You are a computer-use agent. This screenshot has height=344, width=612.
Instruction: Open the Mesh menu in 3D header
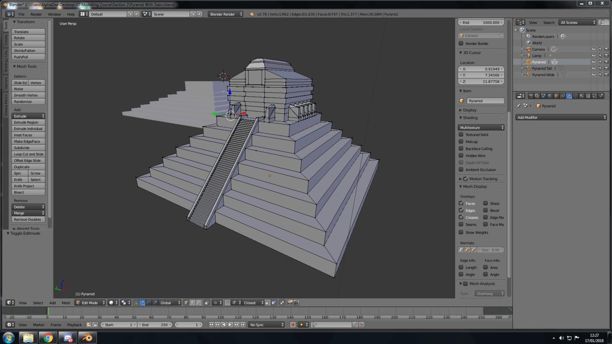66,303
